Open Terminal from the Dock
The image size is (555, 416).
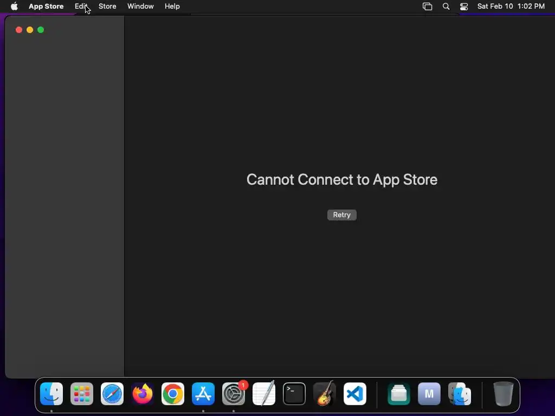294,394
